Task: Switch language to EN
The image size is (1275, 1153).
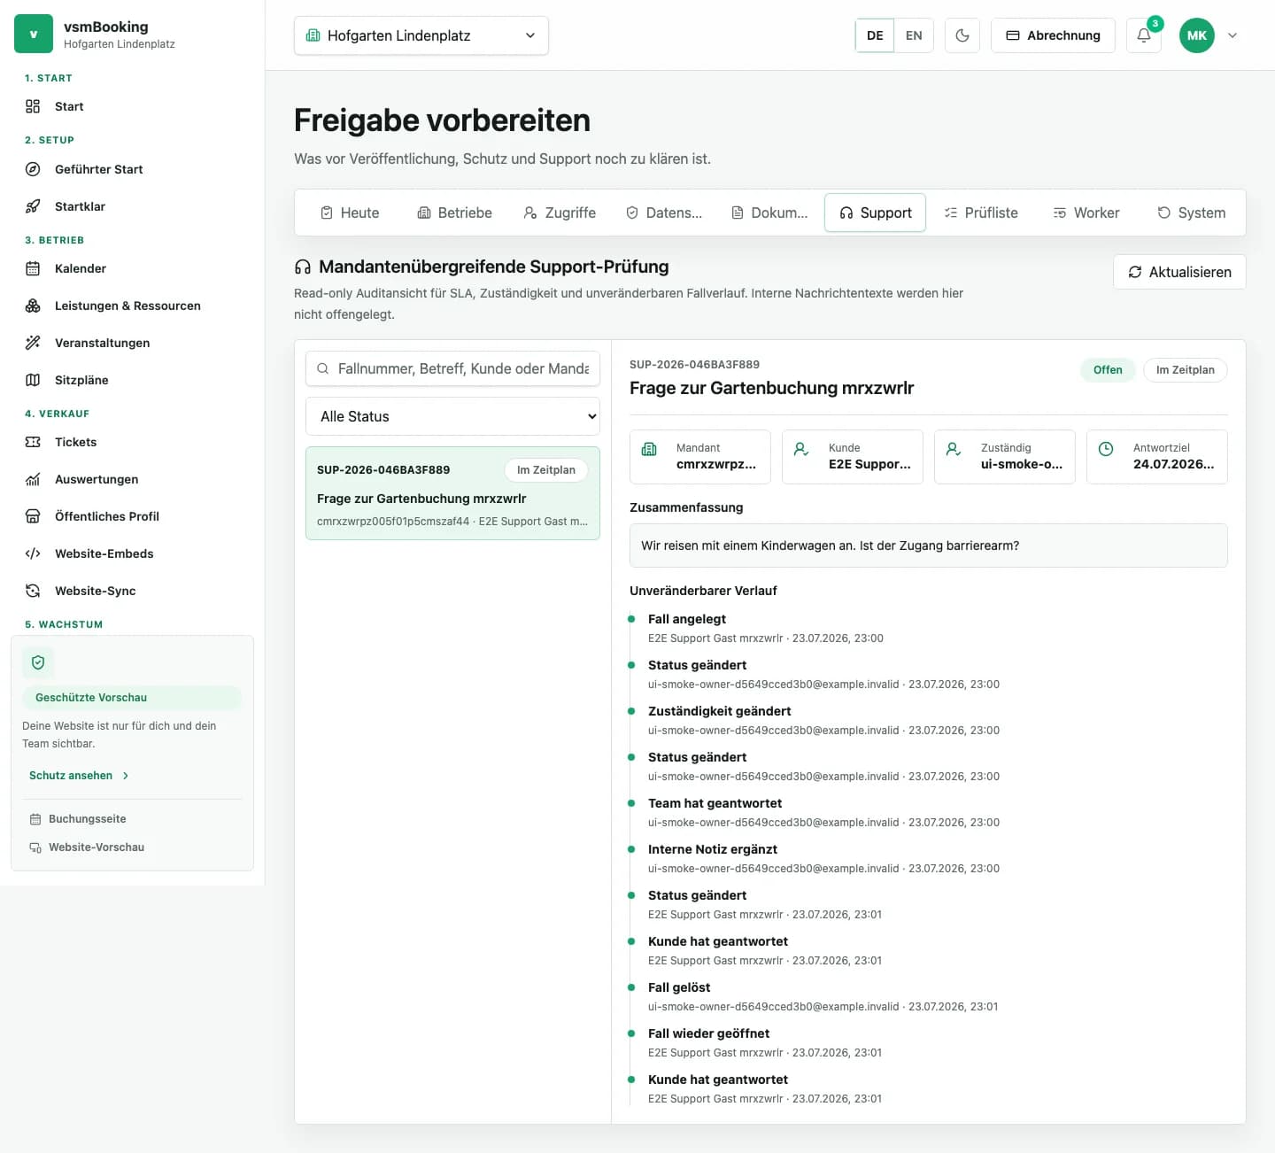Action: pyautogui.click(x=914, y=35)
